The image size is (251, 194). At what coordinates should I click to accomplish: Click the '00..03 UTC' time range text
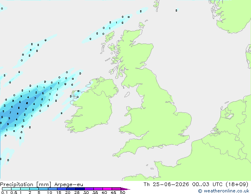click(x=207, y=184)
